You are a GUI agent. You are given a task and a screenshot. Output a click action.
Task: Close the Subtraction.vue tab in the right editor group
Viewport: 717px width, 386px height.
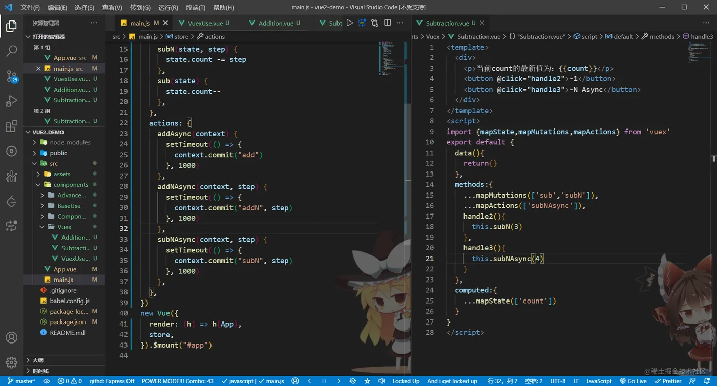click(482, 23)
